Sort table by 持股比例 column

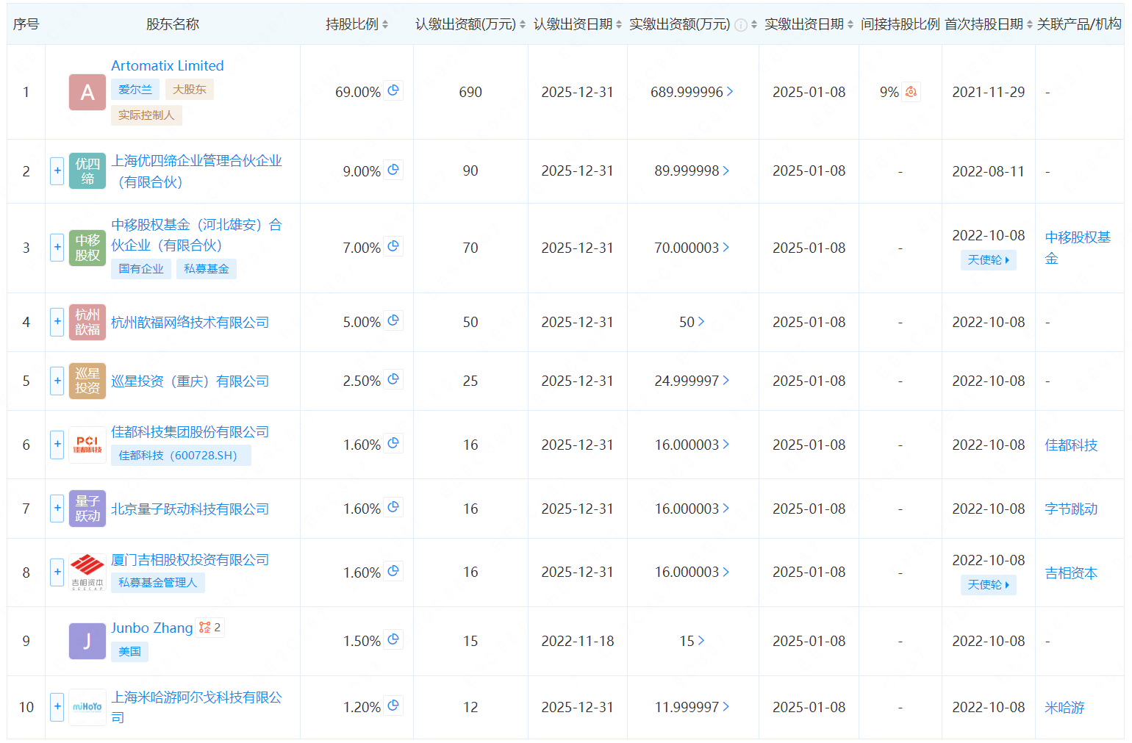click(x=357, y=24)
